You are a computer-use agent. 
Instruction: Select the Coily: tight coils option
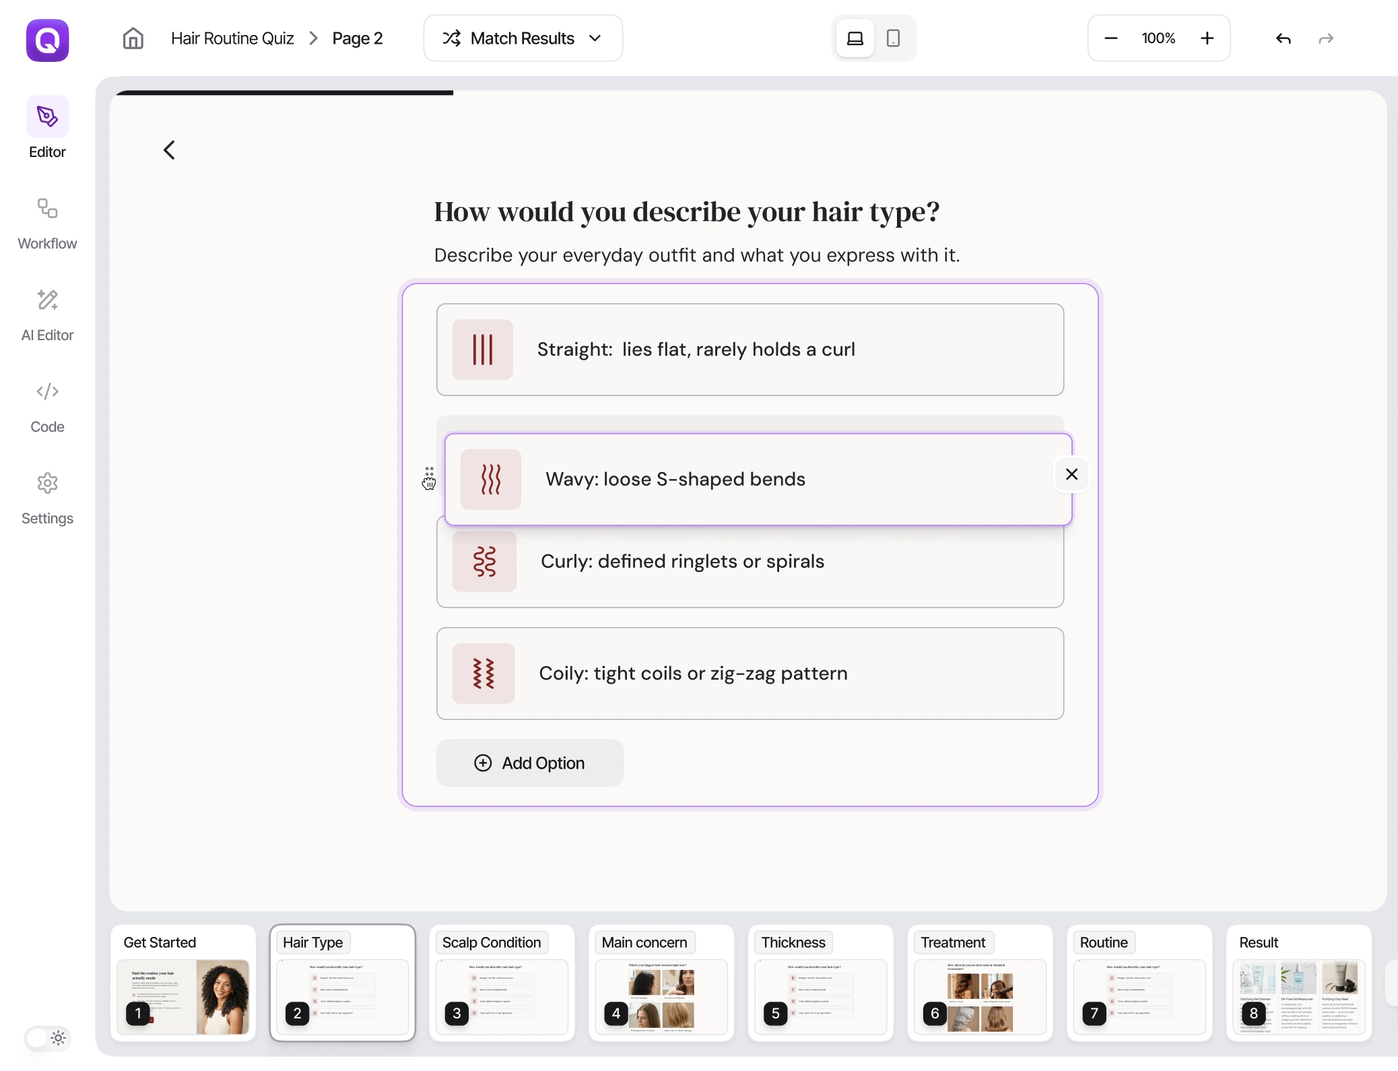tap(750, 674)
